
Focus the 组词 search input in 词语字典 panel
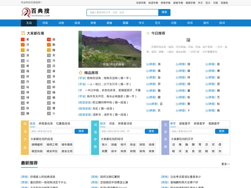pos(122,131)
